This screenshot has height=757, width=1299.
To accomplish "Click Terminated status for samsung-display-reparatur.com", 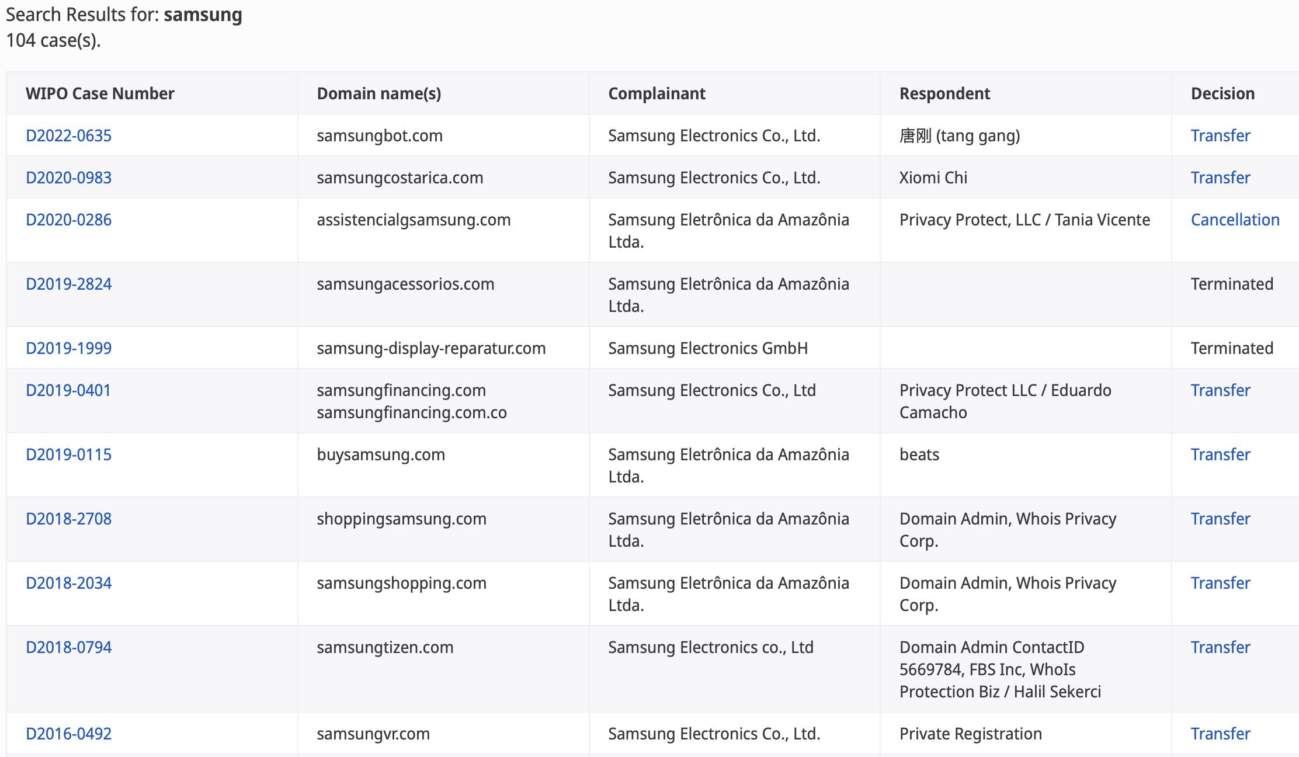I will 1232,348.
